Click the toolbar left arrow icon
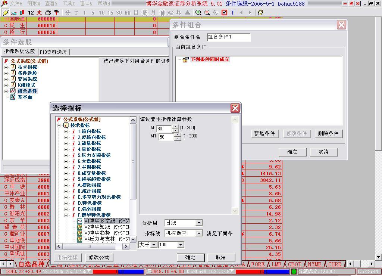The image size is (382, 276). [x=241, y=13]
